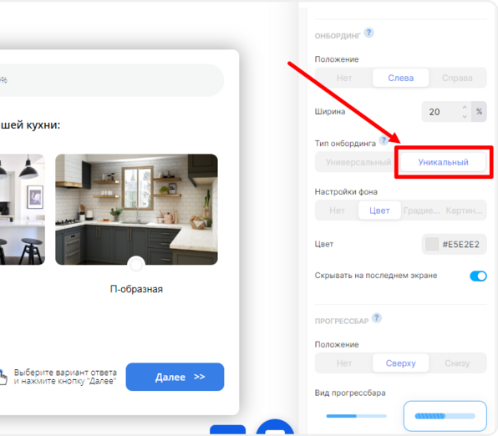Select Уникальный onboarding type
This screenshot has height=436, width=498.
click(443, 162)
